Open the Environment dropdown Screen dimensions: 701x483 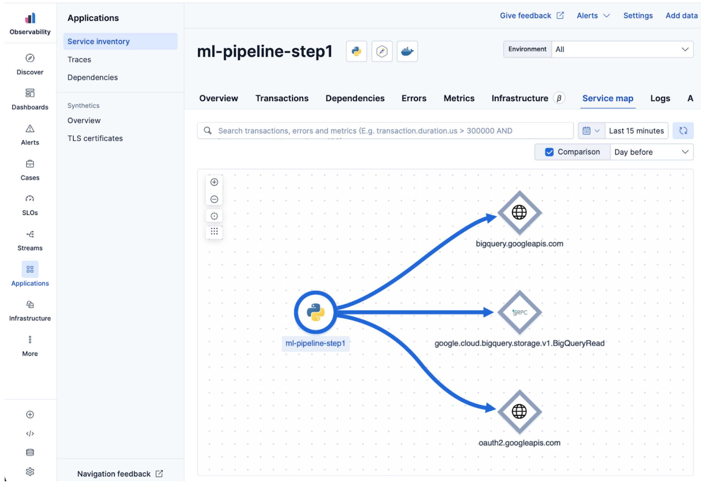(x=622, y=49)
